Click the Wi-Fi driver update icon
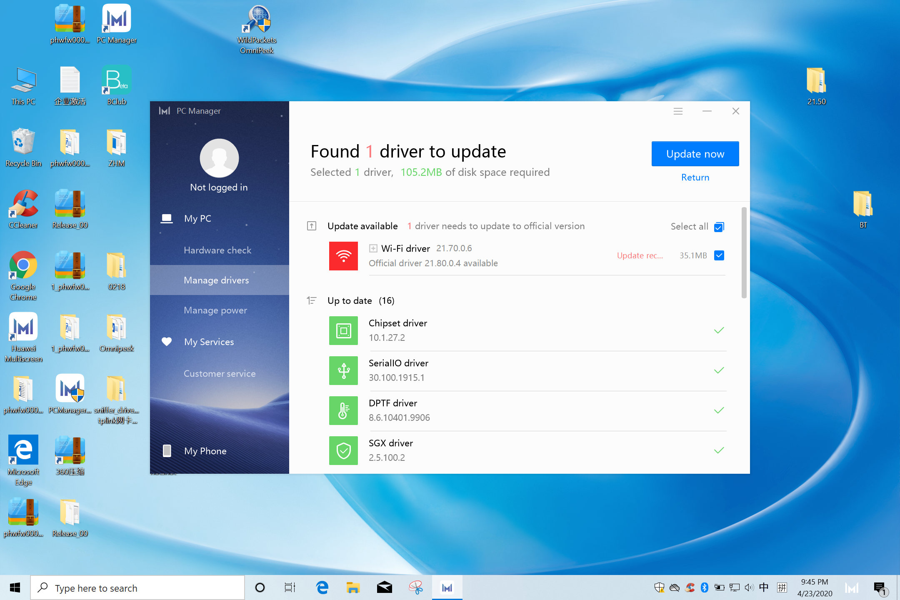Screen dimensions: 900x600 (x=344, y=256)
